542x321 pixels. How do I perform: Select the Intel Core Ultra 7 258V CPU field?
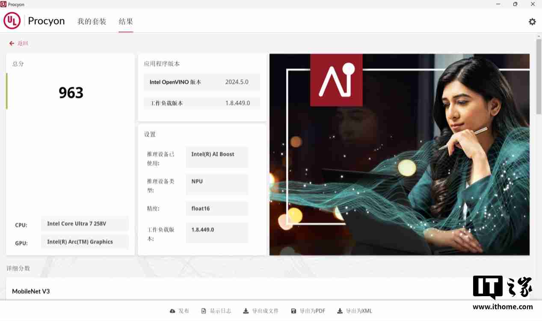click(x=85, y=223)
